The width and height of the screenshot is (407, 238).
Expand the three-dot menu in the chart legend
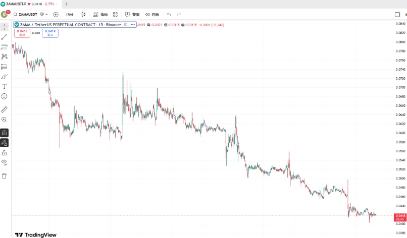(133, 24)
